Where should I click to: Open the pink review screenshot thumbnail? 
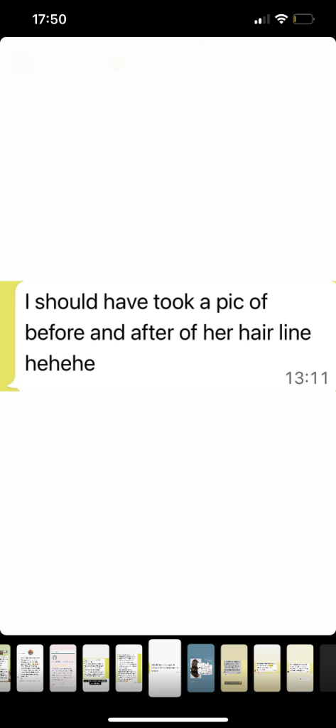coord(63,668)
